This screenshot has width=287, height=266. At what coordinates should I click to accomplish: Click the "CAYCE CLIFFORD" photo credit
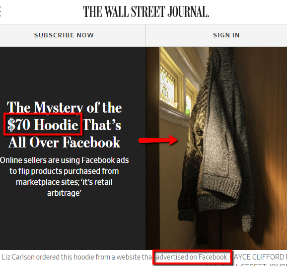[257, 257]
